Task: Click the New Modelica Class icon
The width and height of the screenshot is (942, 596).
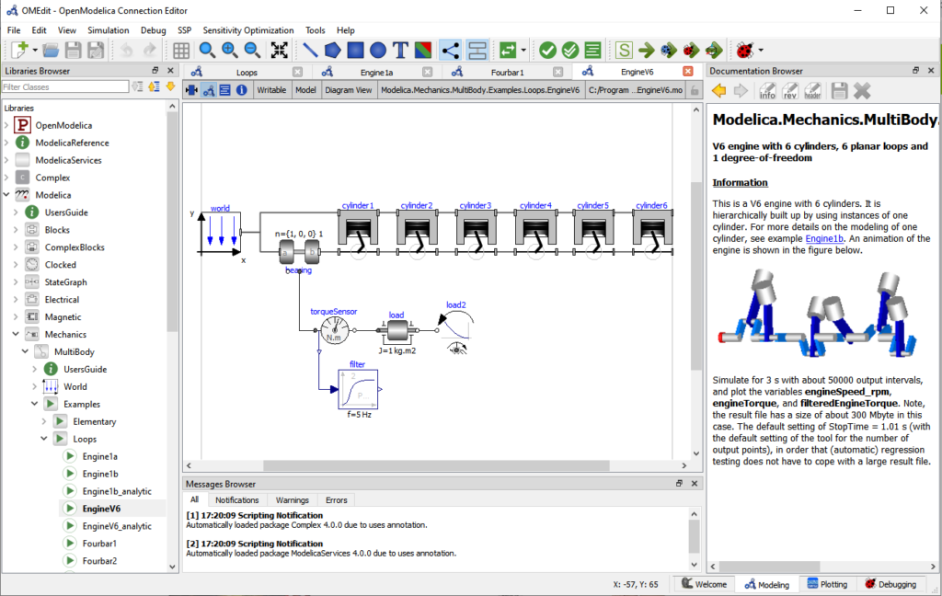Action: click(x=19, y=51)
